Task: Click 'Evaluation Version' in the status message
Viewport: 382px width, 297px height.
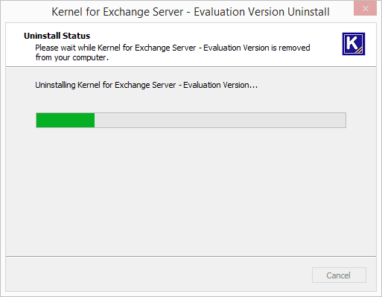Action: [216, 85]
